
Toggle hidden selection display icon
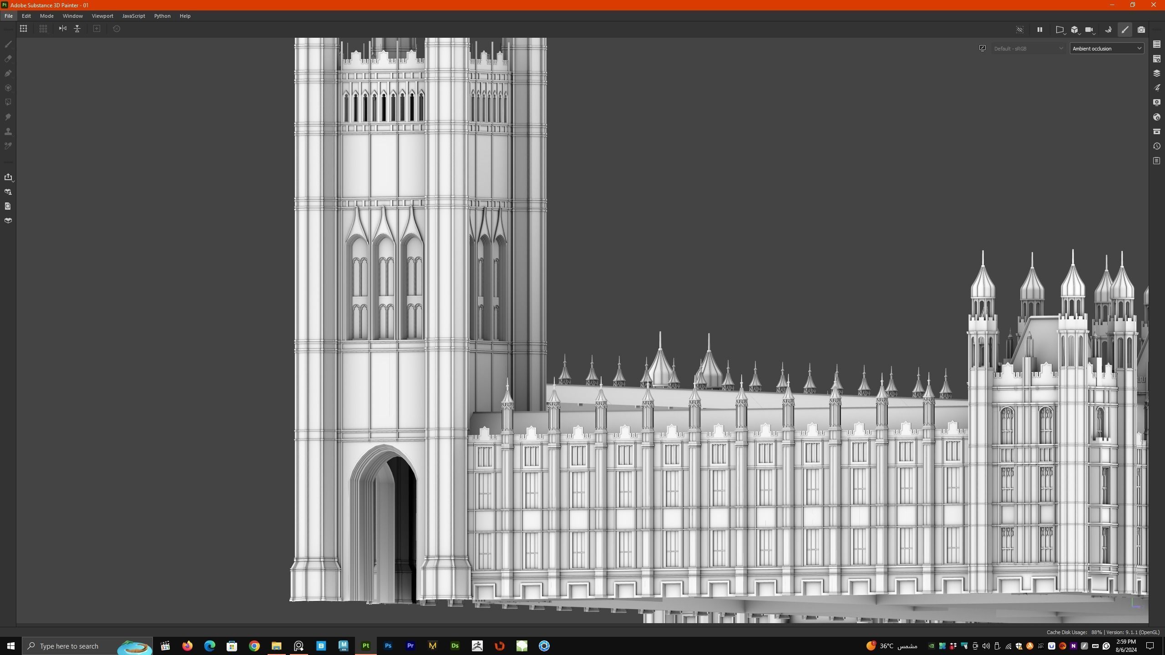(x=1020, y=30)
